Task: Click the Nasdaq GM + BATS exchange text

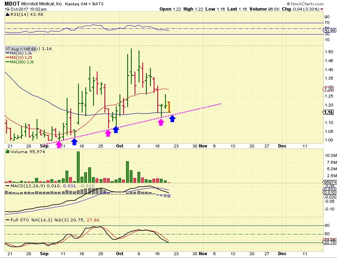Action: click(x=84, y=4)
